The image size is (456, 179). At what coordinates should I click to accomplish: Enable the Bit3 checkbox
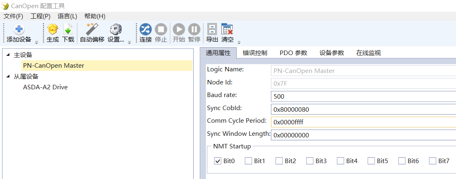point(310,161)
